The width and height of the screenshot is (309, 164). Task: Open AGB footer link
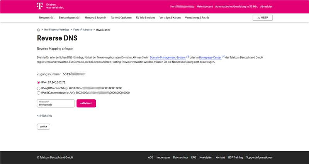click(x=151, y=157)
